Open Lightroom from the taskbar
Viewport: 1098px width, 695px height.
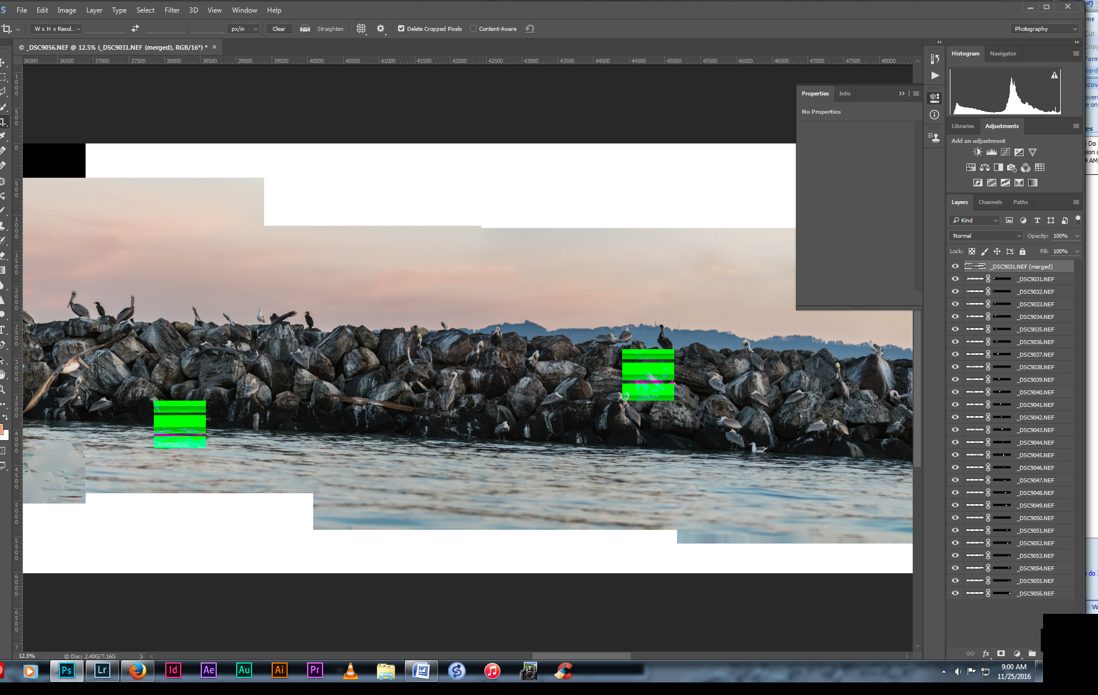pyautogui.click(x=102, y=670)
